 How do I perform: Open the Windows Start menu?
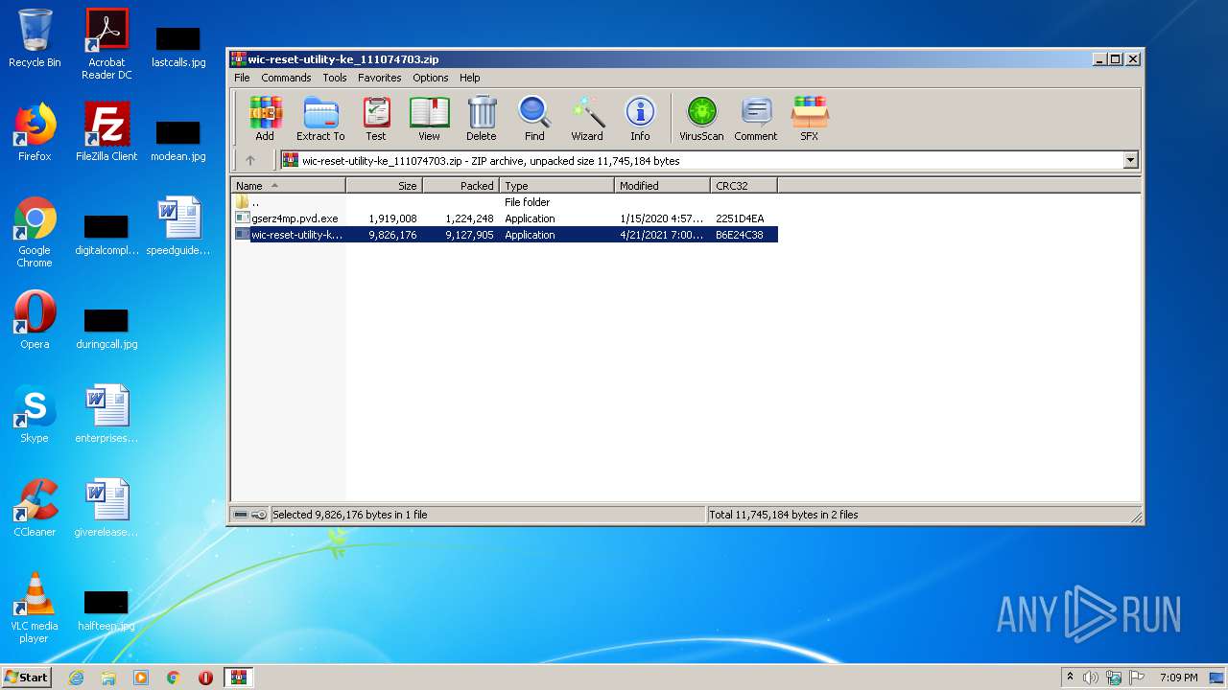[26, 677]
